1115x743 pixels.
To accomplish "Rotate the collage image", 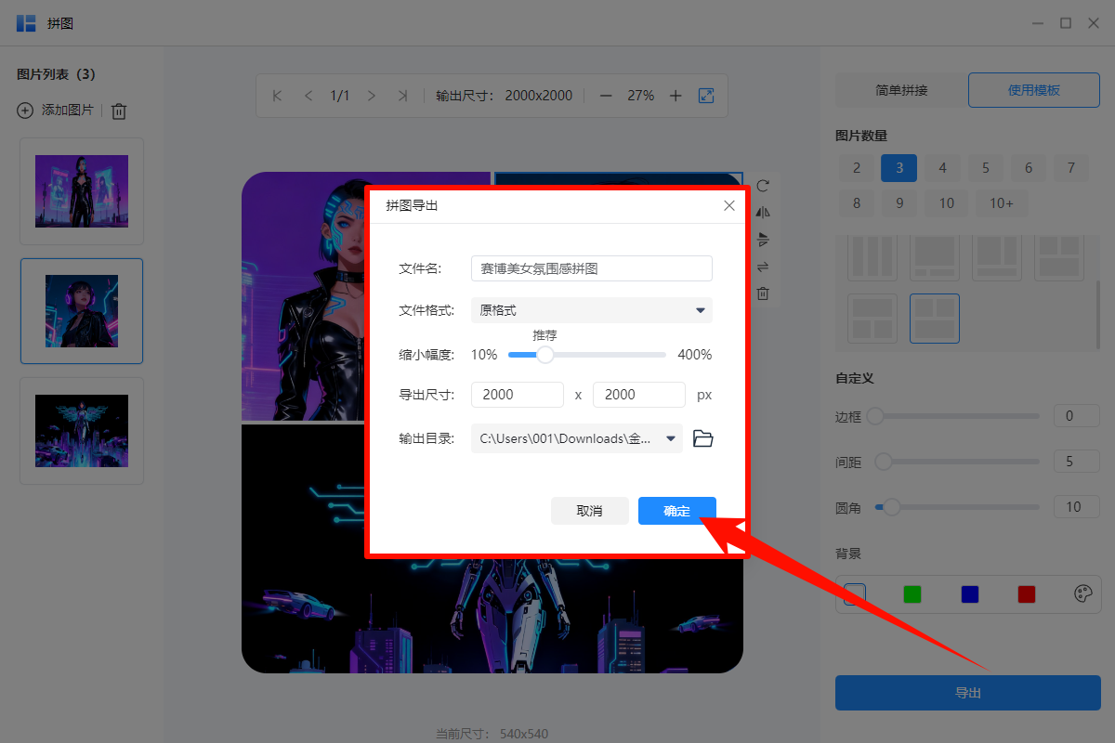I will coord(763,186).
